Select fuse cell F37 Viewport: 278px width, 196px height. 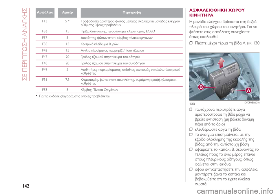click(45, 38)
